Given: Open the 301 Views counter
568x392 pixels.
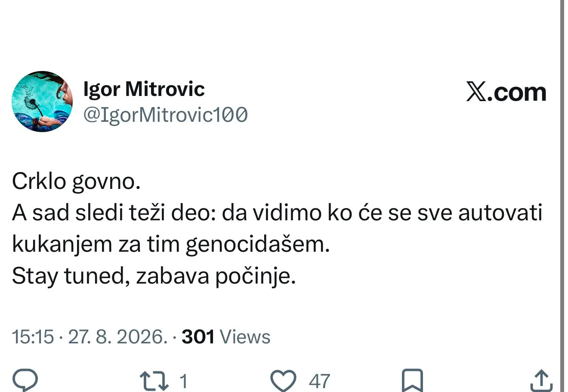Looking at the screenshot, I should point(226,337).
